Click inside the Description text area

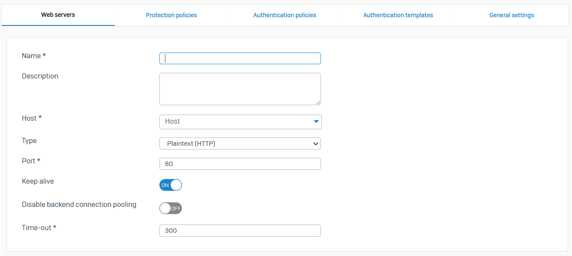(x=239, y=89)
